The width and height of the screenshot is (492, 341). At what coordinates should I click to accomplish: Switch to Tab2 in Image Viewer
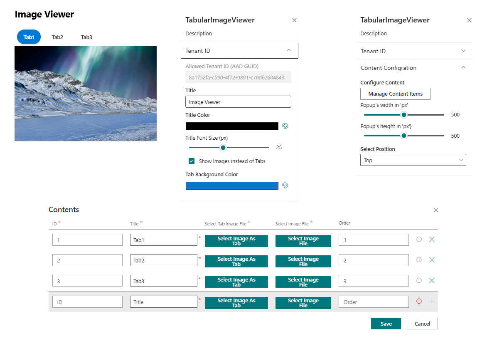(x=57, y=37)
